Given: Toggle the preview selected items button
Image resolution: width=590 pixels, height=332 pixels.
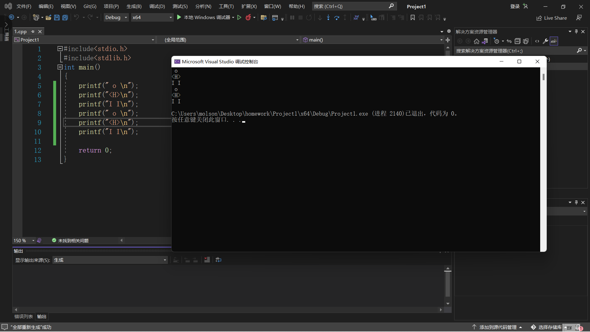Looking at the screenshot, I should 554,41.
